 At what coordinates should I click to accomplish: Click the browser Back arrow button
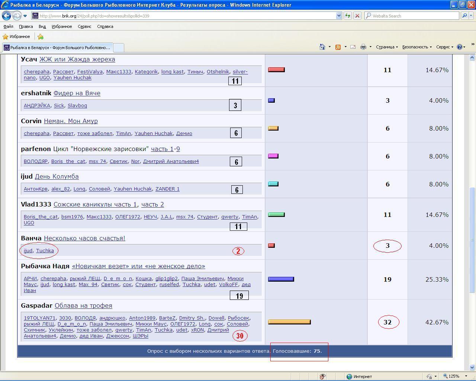tap(6, 16)
